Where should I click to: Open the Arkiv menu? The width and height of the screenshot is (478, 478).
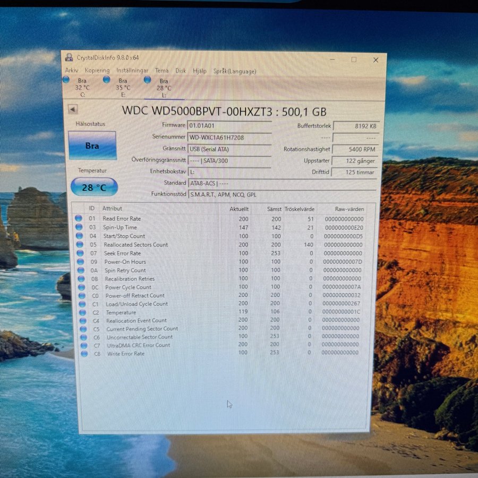pos(72,71)
